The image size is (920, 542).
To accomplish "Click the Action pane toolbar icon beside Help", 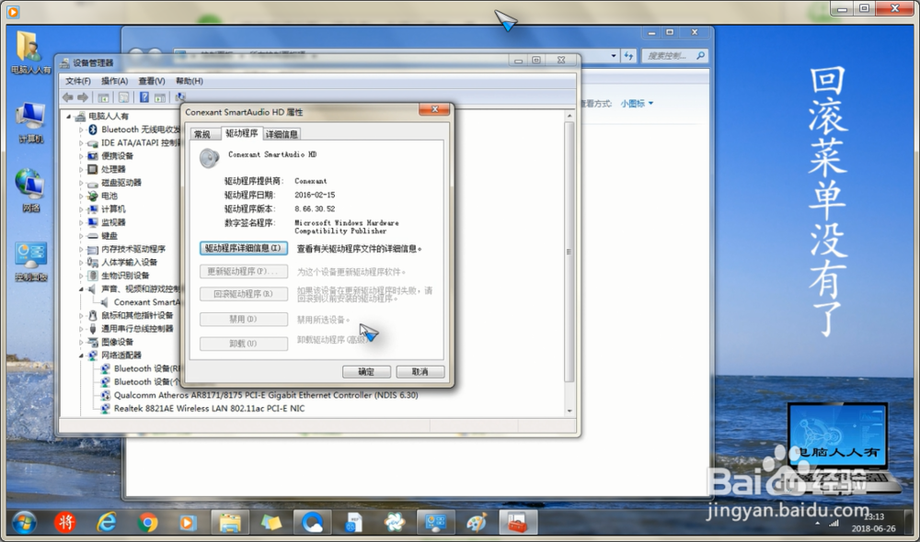I will 159,98.
